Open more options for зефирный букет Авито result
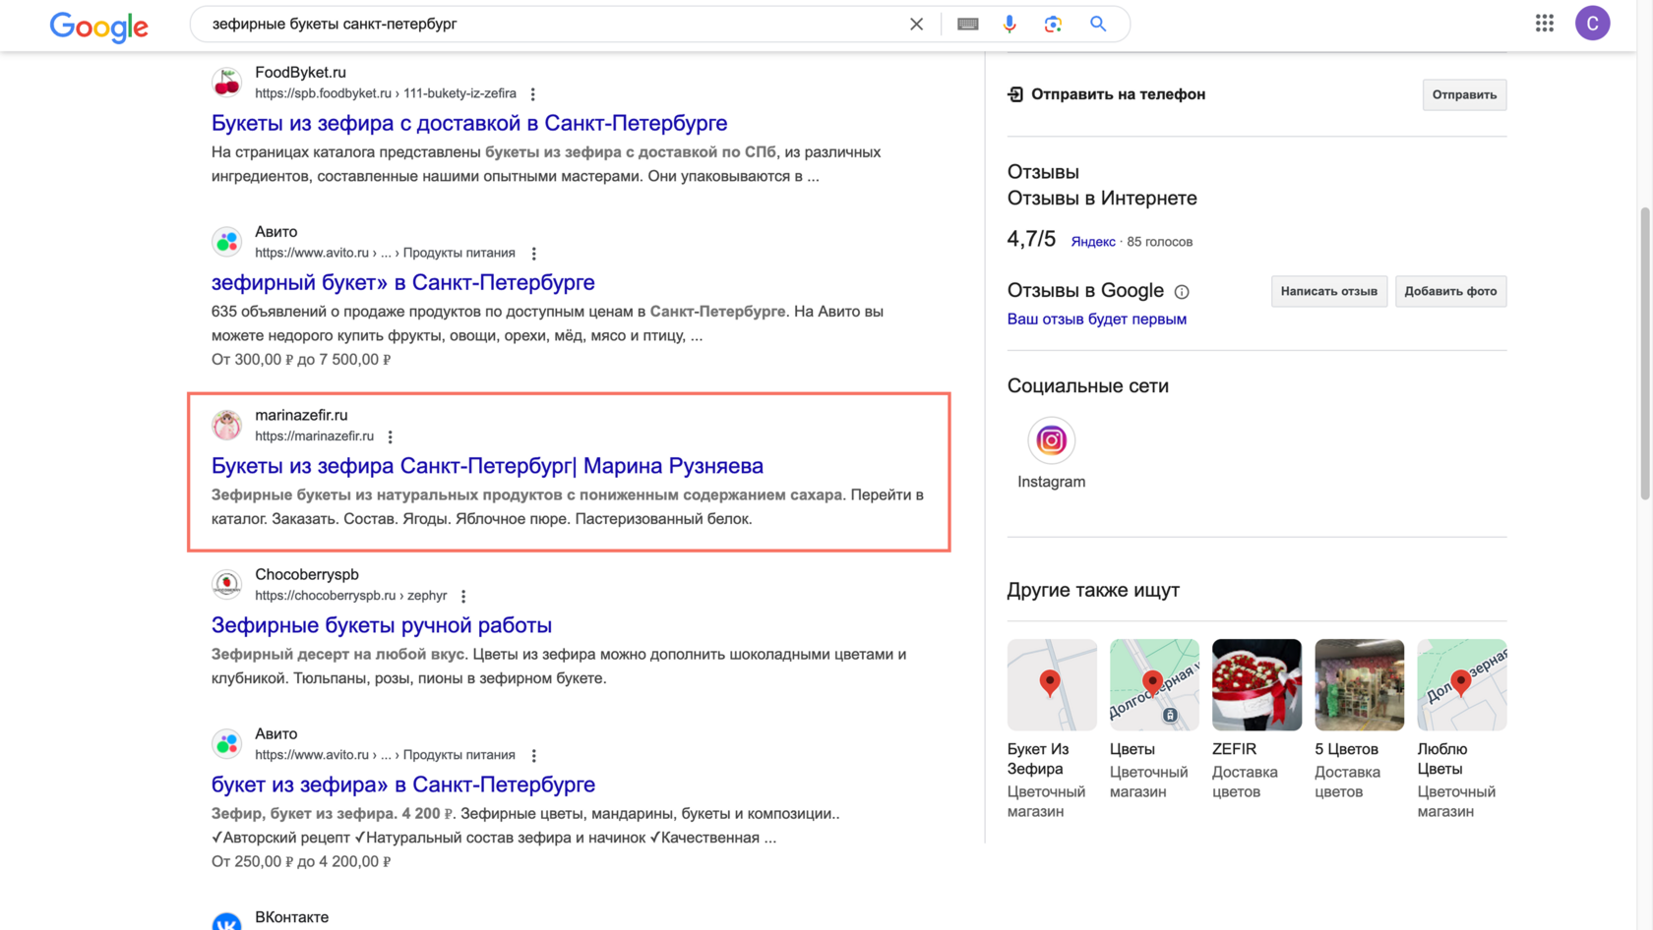 (x=534, y=254)
